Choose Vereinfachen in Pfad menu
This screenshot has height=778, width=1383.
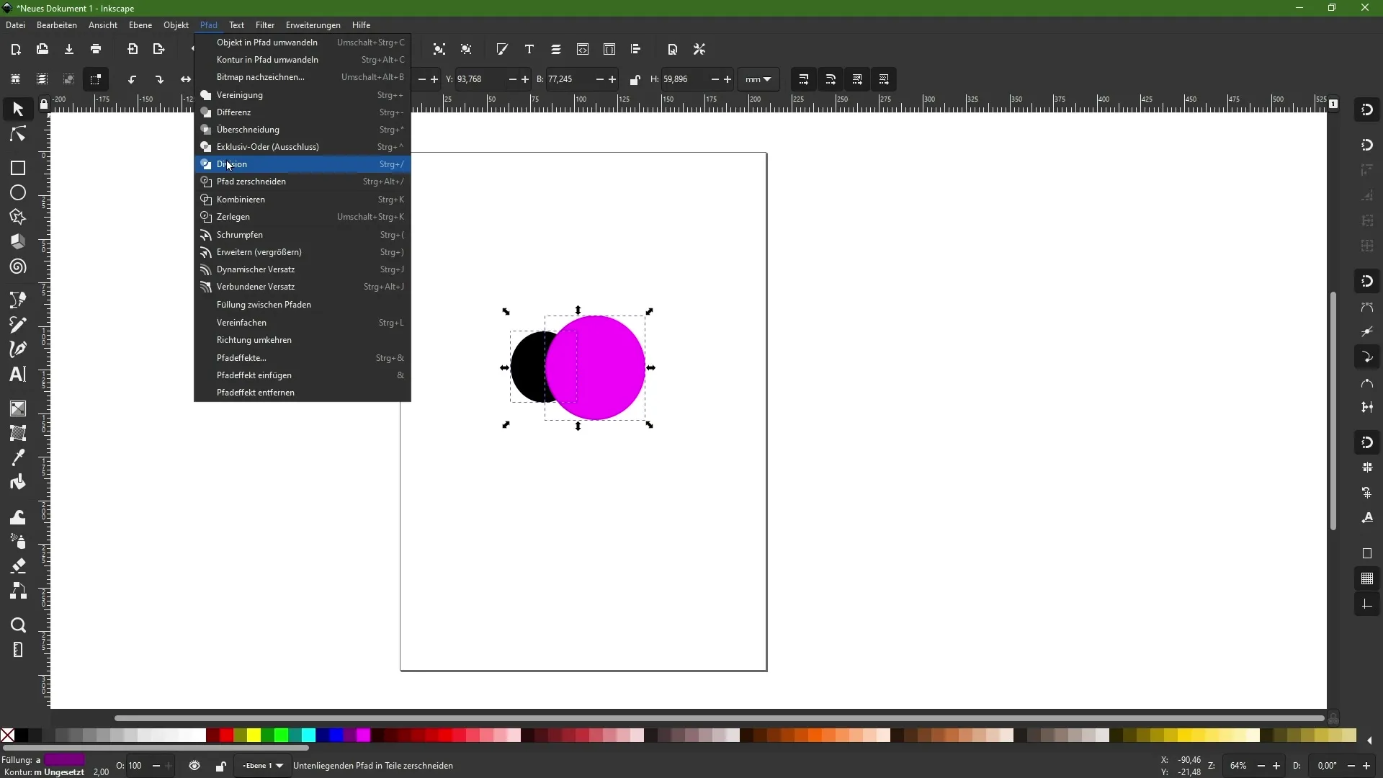pyautogui.click(x=303, y=323)
